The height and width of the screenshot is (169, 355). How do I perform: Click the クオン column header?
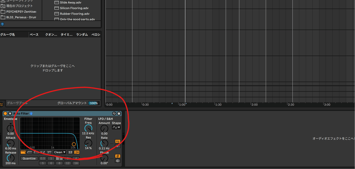[x=51, y=35]
